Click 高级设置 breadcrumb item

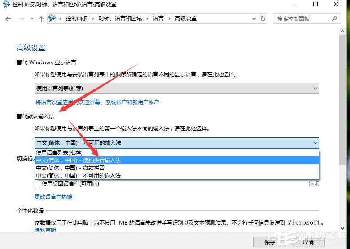[185, 18]
